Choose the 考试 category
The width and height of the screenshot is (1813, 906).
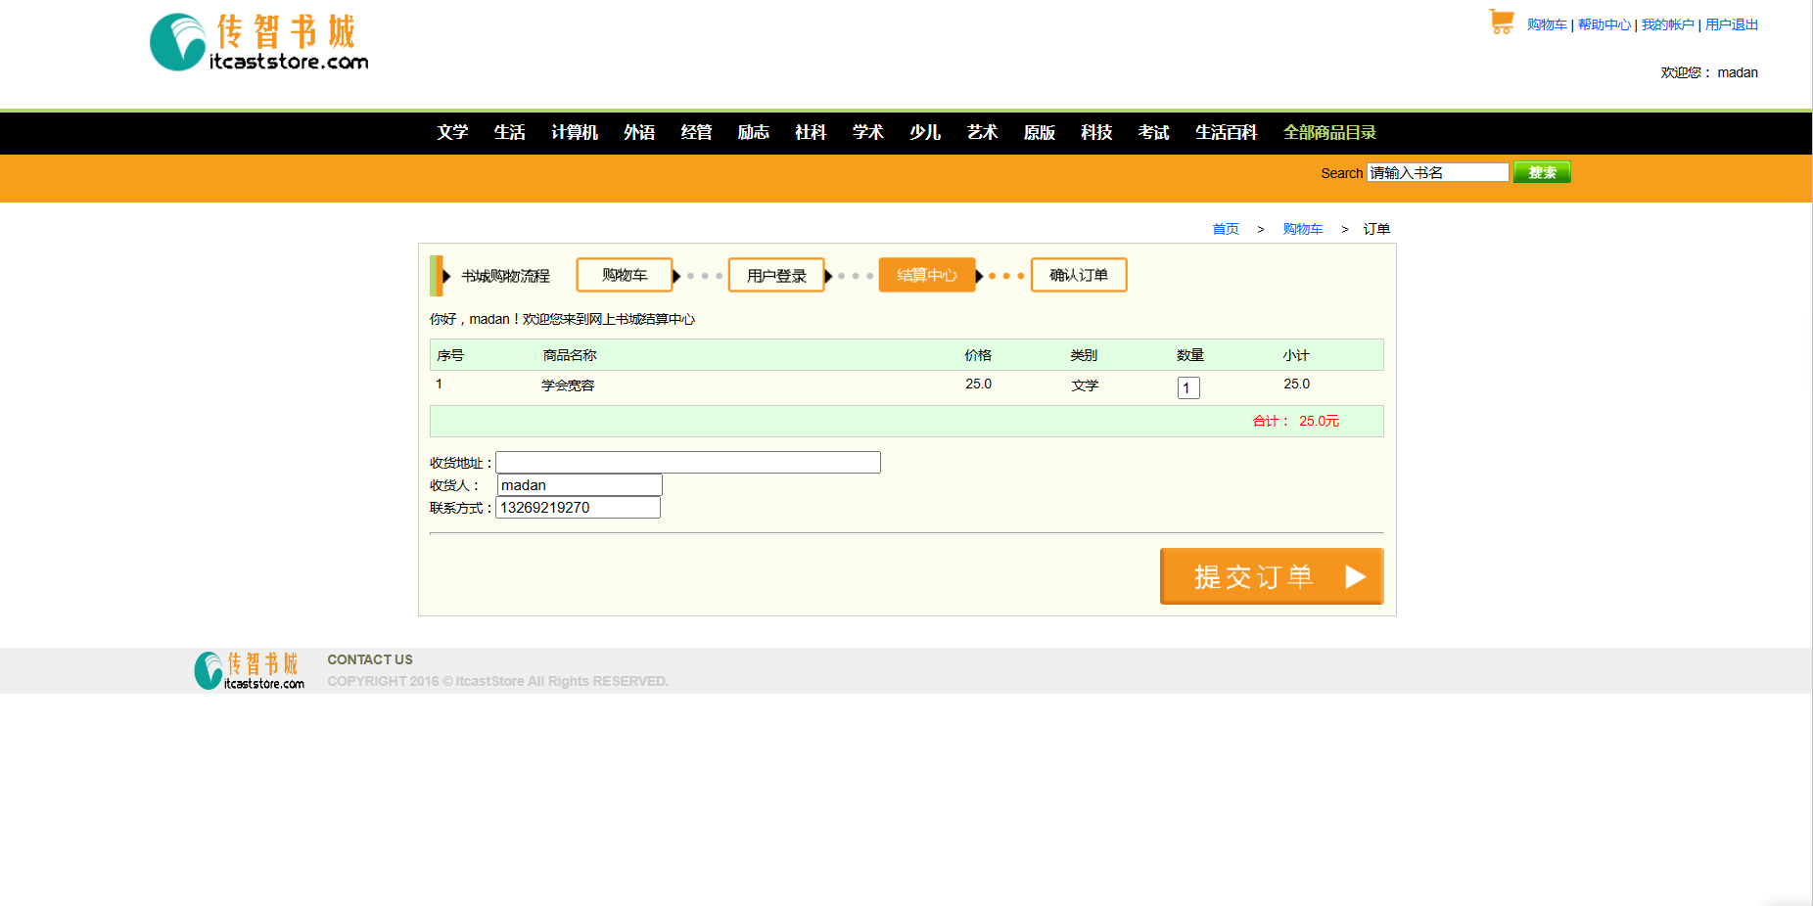point(1154,132)
